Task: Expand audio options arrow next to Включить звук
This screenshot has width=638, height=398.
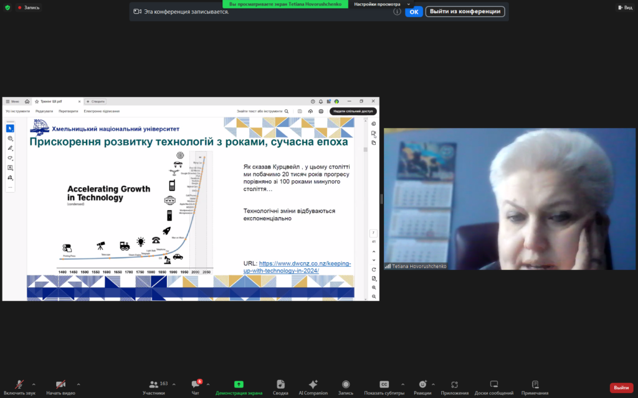Action: tap(34, 384)
